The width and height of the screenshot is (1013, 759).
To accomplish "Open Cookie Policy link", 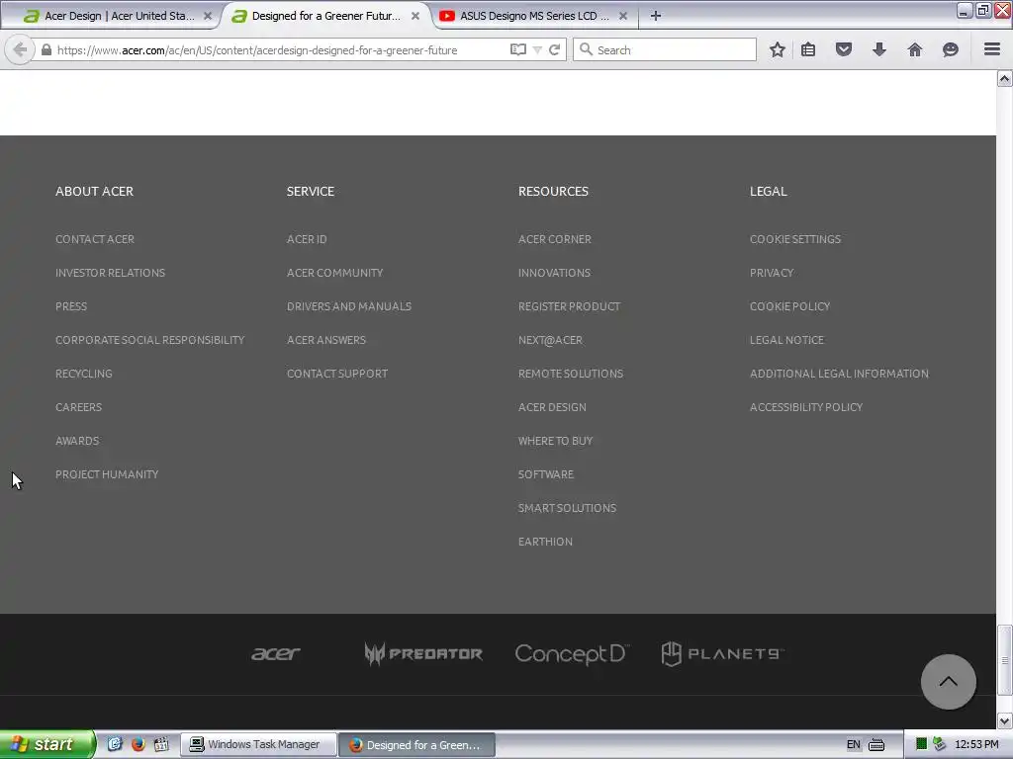I will [789, 306].
